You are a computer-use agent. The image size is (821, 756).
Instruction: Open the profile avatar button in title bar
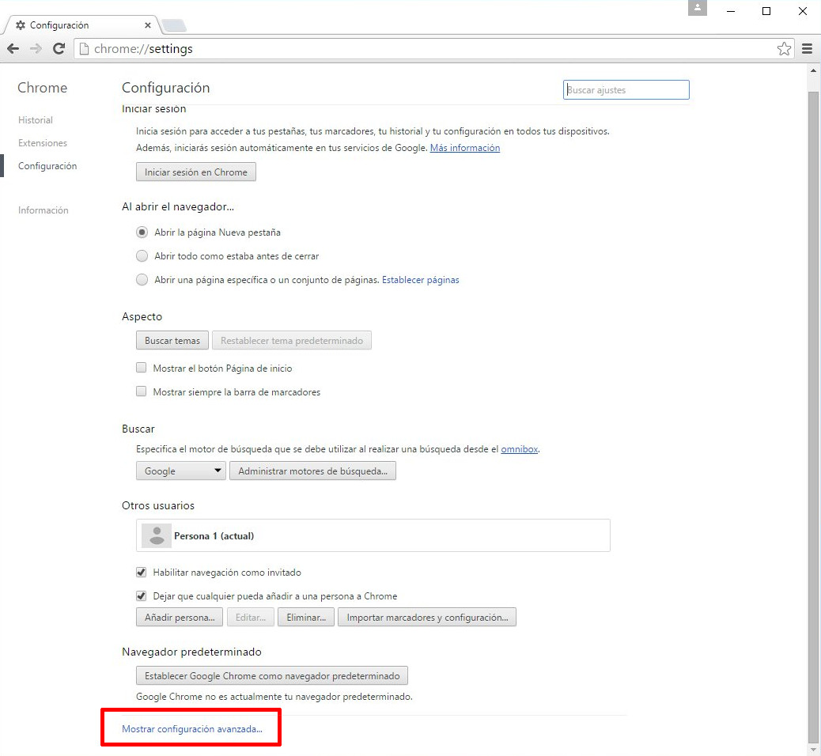tap(698, 8)
